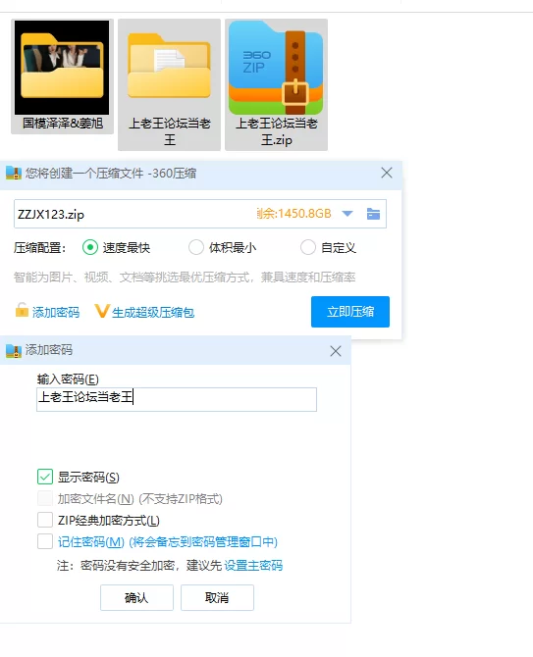Select 自定义 compression option
533x657 pixels.
308,248
